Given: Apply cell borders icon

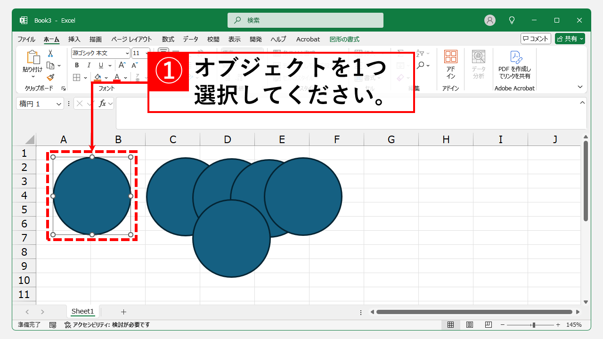Looking at the screenshot, I should pyautogui.click(x=77, y=78).
